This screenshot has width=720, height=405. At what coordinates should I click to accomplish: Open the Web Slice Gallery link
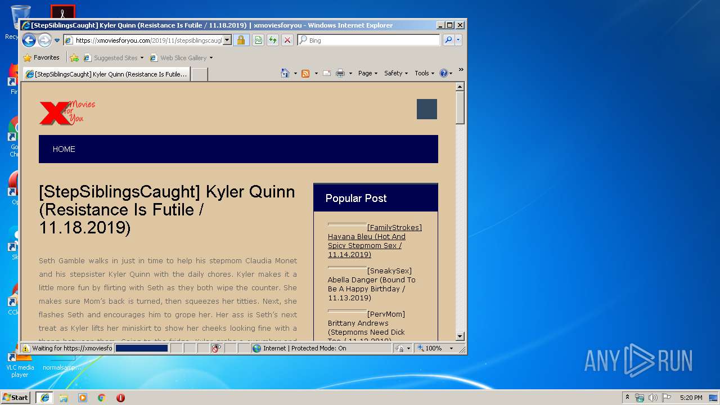(x=179, y=58)
